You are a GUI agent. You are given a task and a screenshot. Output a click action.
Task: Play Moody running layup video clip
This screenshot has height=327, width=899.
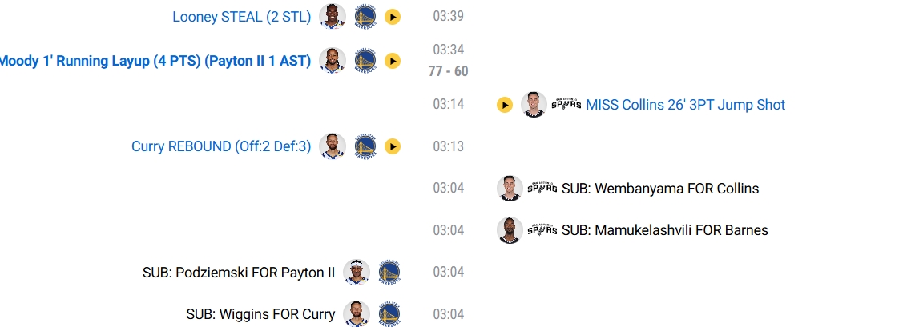click(x=392, y=61)
